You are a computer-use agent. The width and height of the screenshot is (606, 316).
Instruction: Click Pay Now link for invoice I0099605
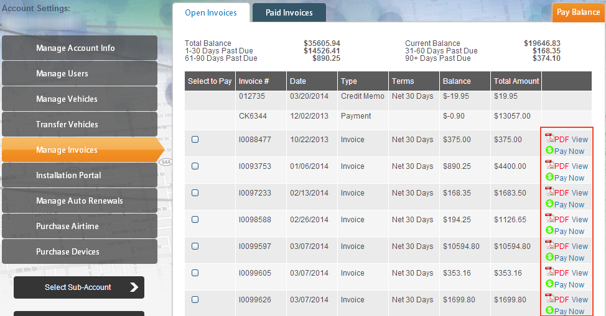tap(569, 284)
